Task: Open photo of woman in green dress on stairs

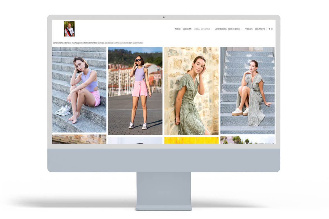Action: pos(247,90)
